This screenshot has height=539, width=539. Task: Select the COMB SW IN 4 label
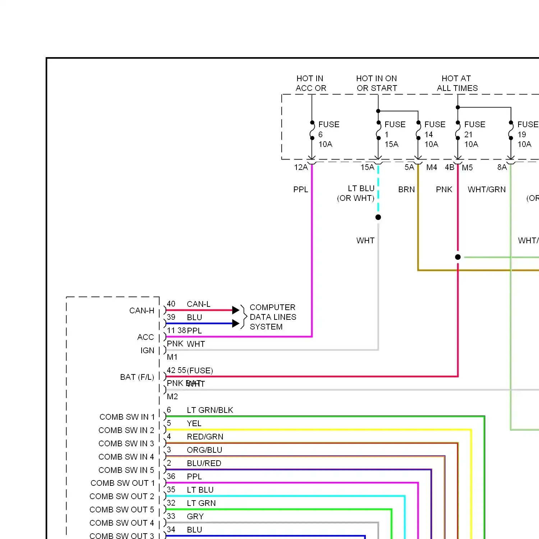point(126,457)
